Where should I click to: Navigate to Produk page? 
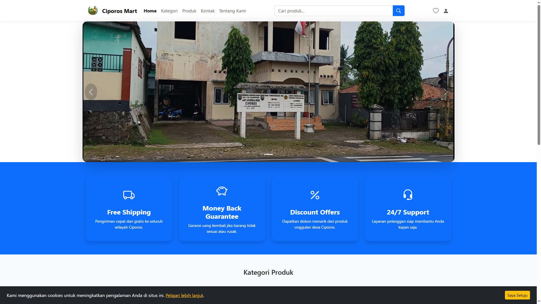[x=189, y=11]
